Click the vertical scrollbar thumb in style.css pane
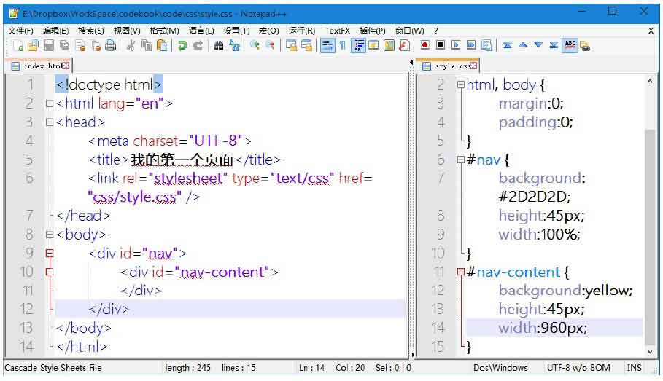The image size is (663, 381). pos(650,237)
